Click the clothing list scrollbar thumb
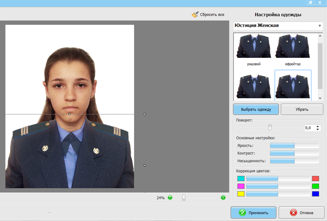The height and width of the screenshot is (221, 327). 320,66
